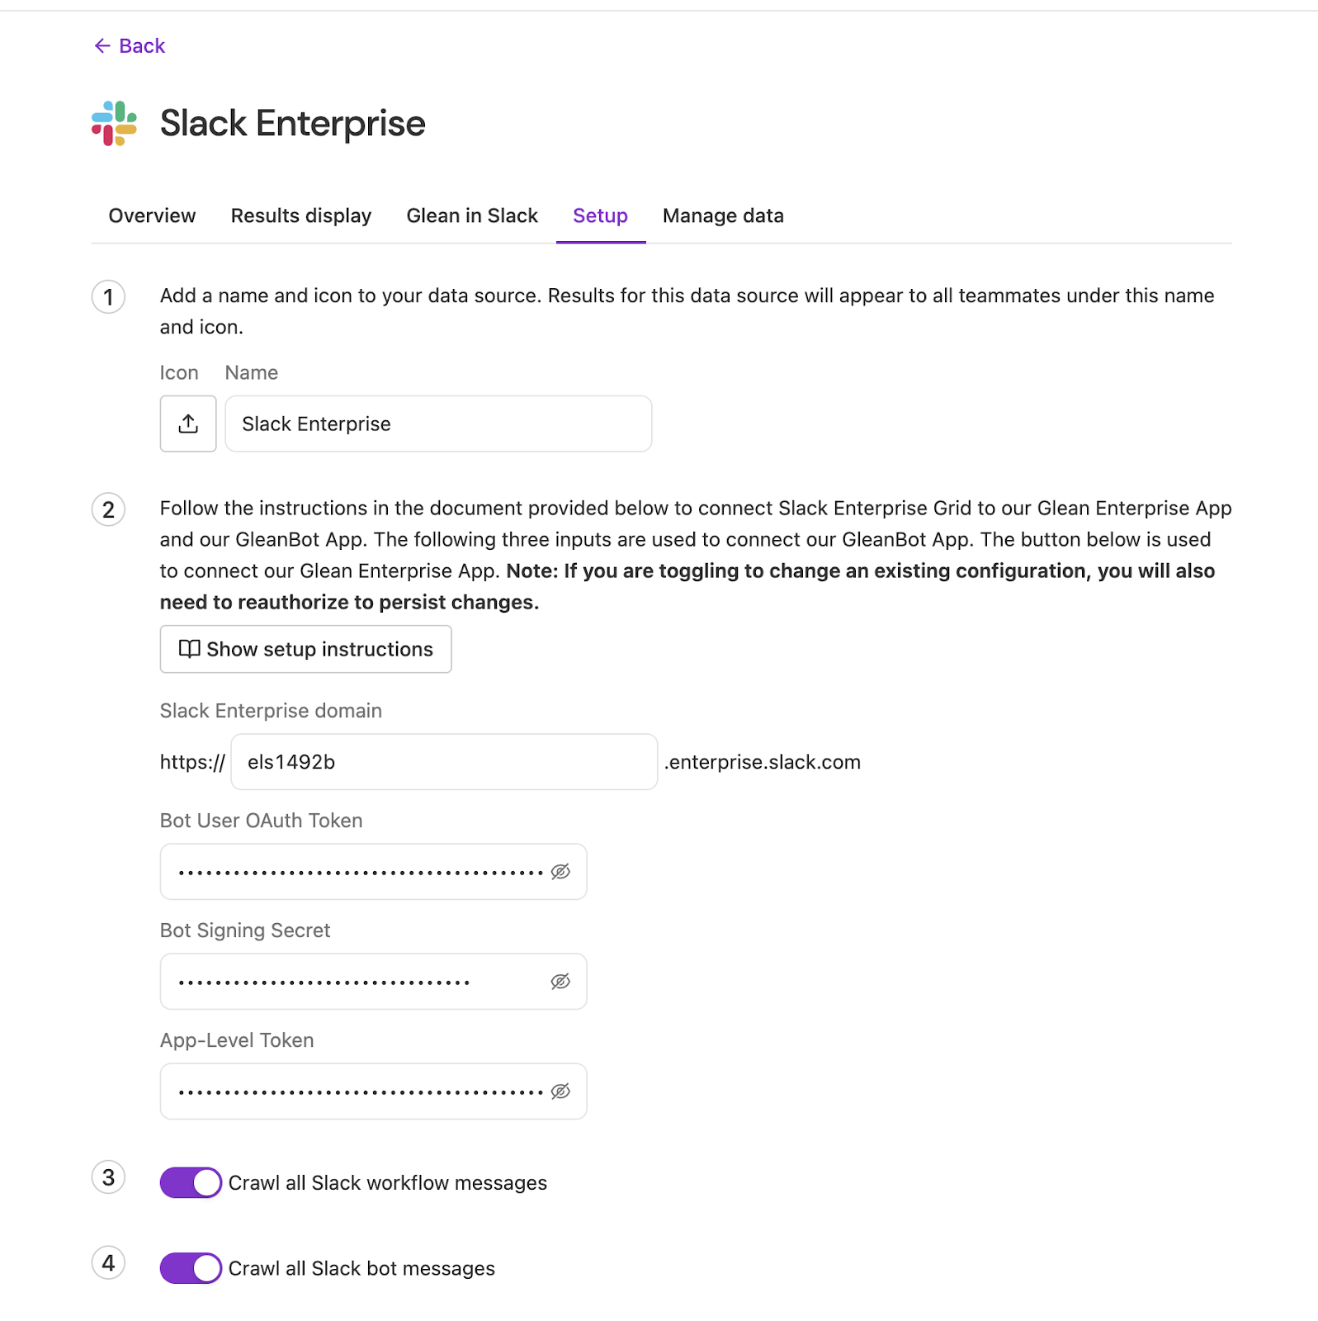Select the Slack Enterprise domain field

(443, 761)
